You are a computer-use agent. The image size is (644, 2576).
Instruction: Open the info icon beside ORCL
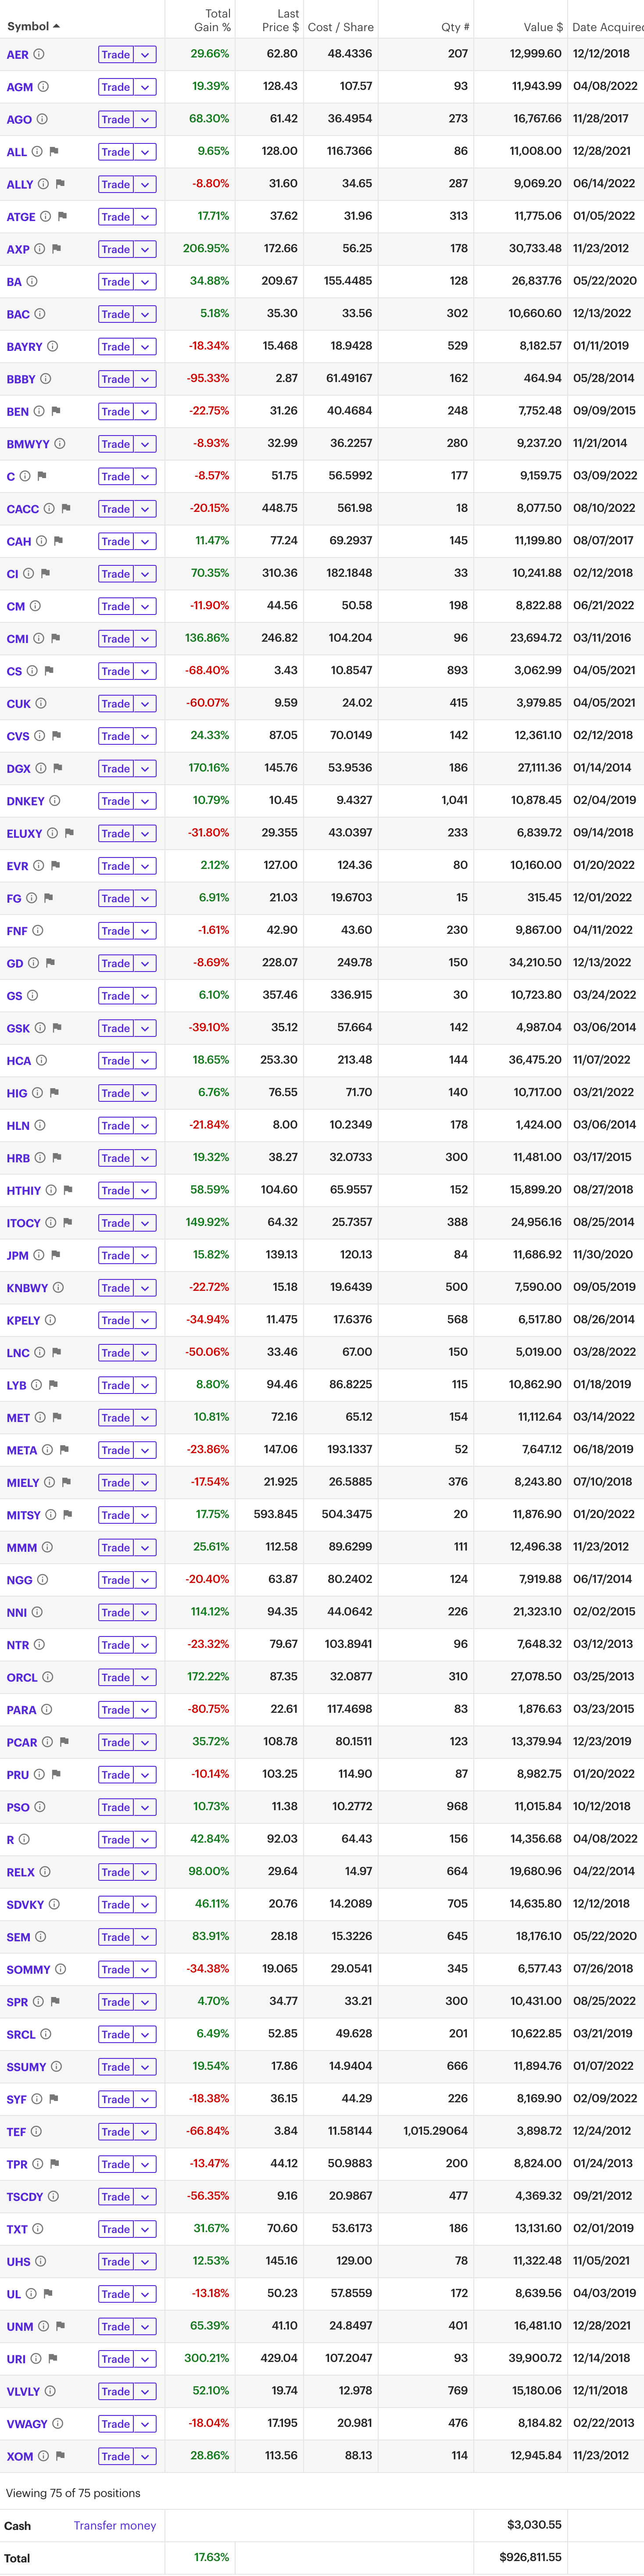47,1677
